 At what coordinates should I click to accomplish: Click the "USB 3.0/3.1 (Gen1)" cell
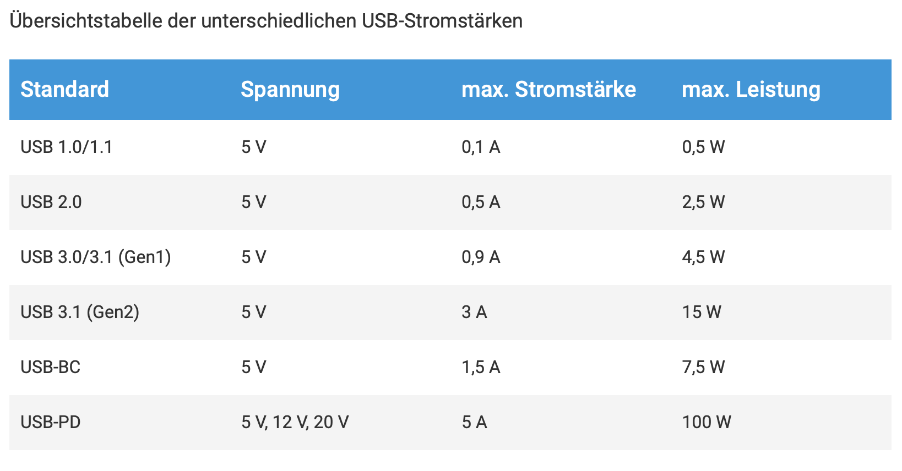click(96, 258)
